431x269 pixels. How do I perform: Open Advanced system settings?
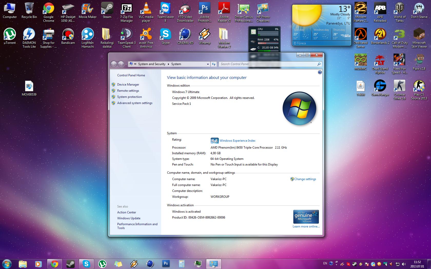coord(135,103)
